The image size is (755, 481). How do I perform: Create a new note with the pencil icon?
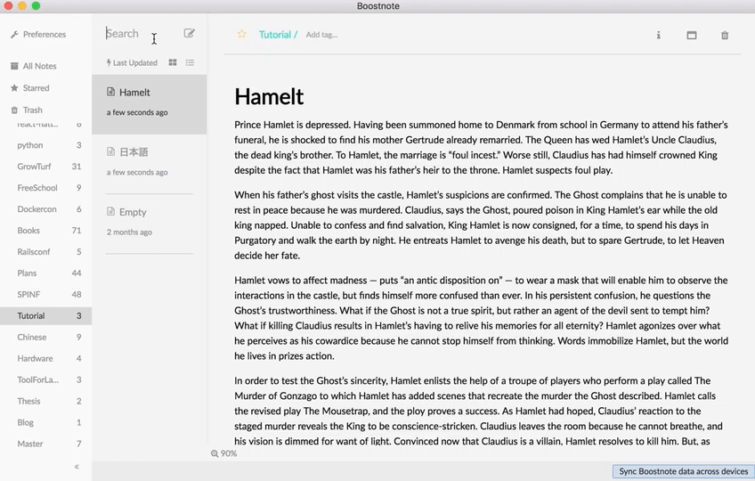[190, 33]
